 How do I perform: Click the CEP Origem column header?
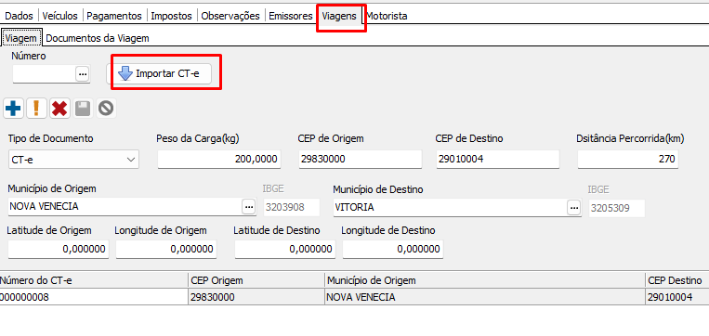click(256, 280)
